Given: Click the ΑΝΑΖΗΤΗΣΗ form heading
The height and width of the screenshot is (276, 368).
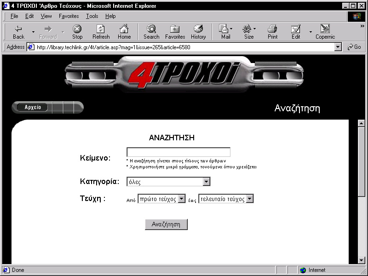Looking at the screenshot, I should (172, 138).
